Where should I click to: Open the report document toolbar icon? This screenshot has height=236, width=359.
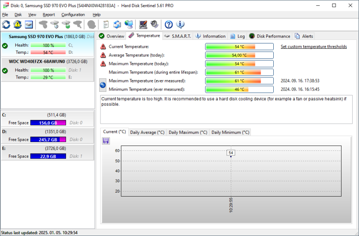coord(106,25)
